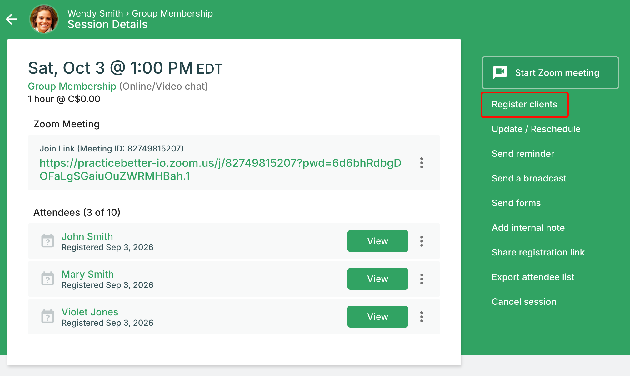View Mary Smith's registration
This screenshot has height=376, width=630.
coord(377,279)
